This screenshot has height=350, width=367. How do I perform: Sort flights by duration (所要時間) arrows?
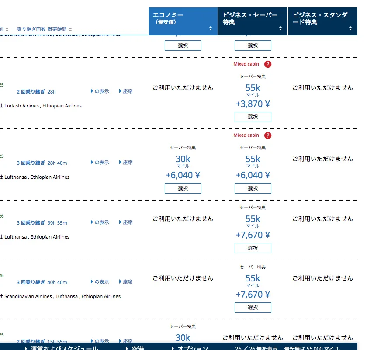point(70,29)
